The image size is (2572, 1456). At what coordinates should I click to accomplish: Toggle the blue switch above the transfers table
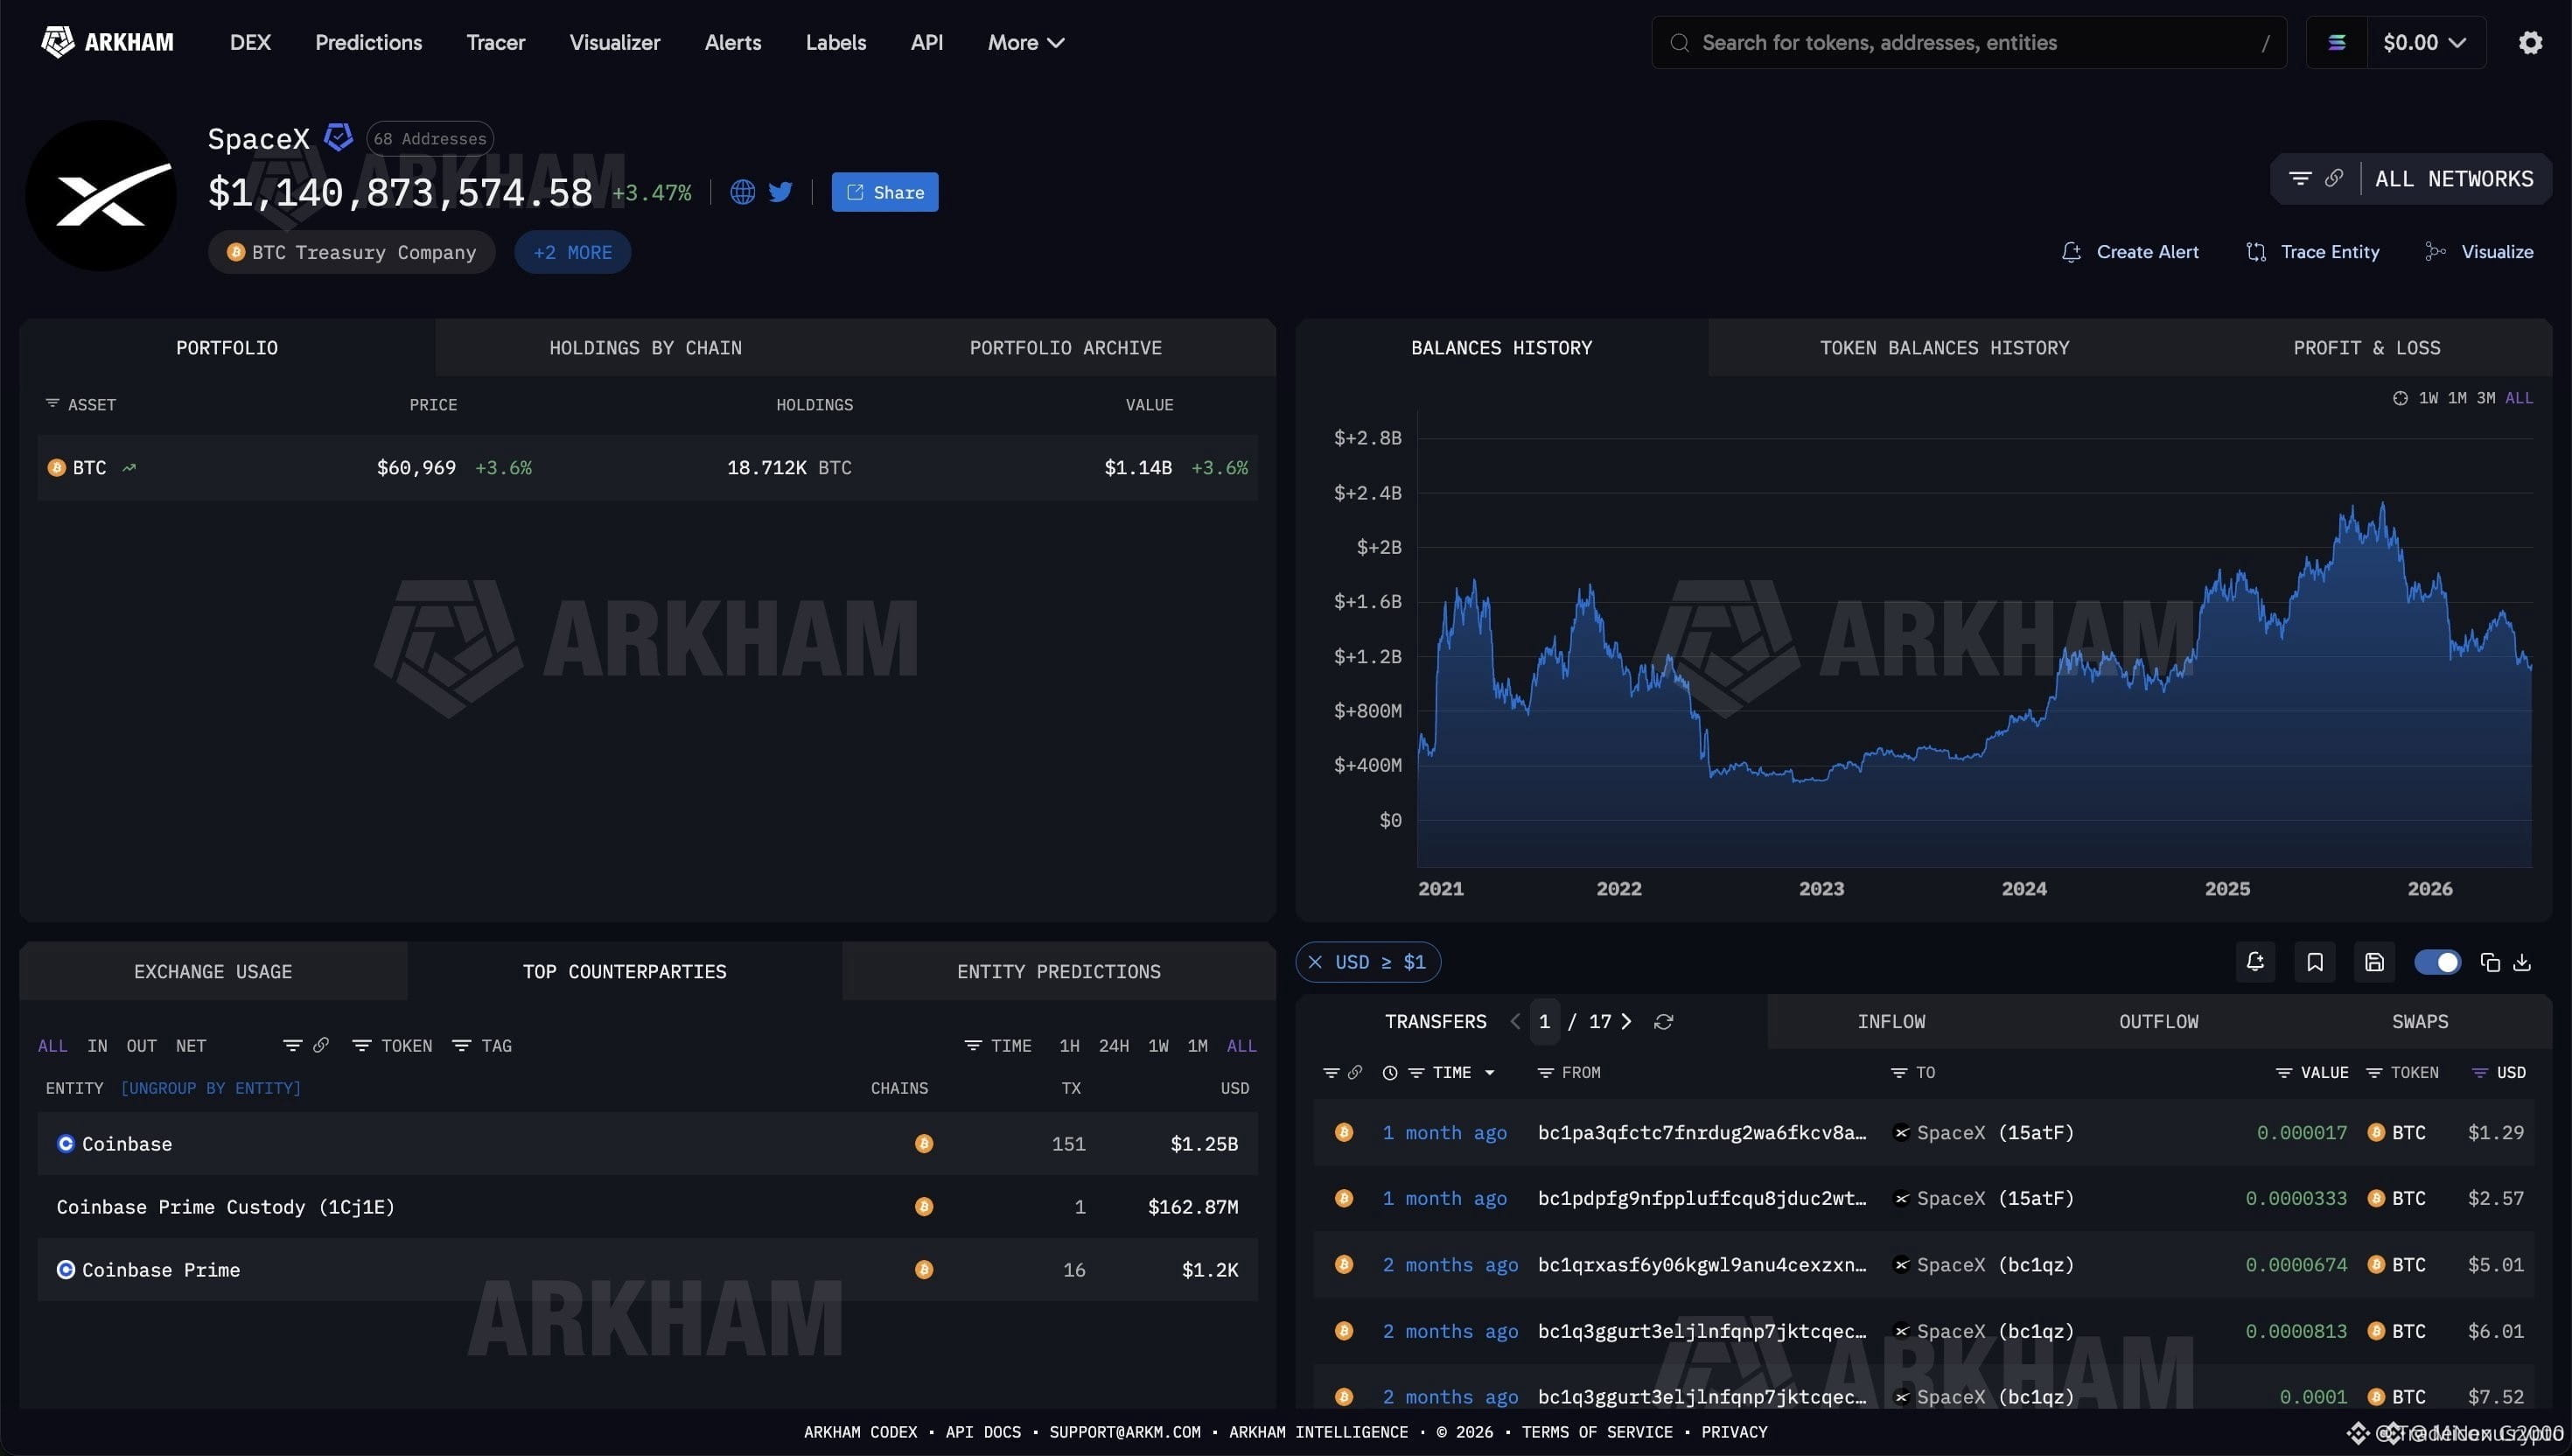2437,962
